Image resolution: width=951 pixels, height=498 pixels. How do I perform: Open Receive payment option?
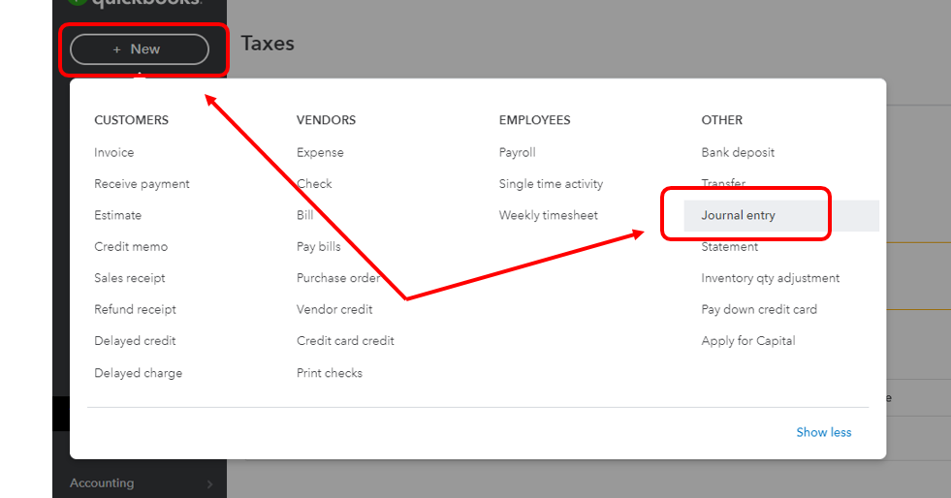tap(142, 184)
